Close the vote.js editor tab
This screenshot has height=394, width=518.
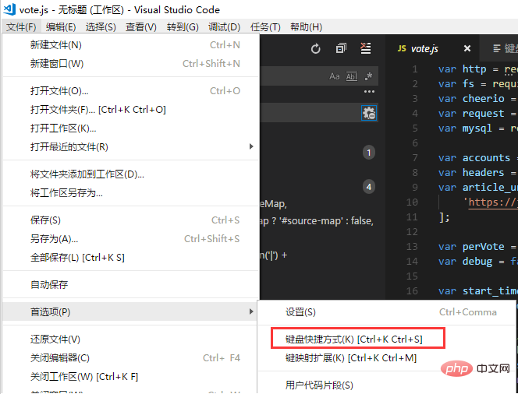pos(467,49)
